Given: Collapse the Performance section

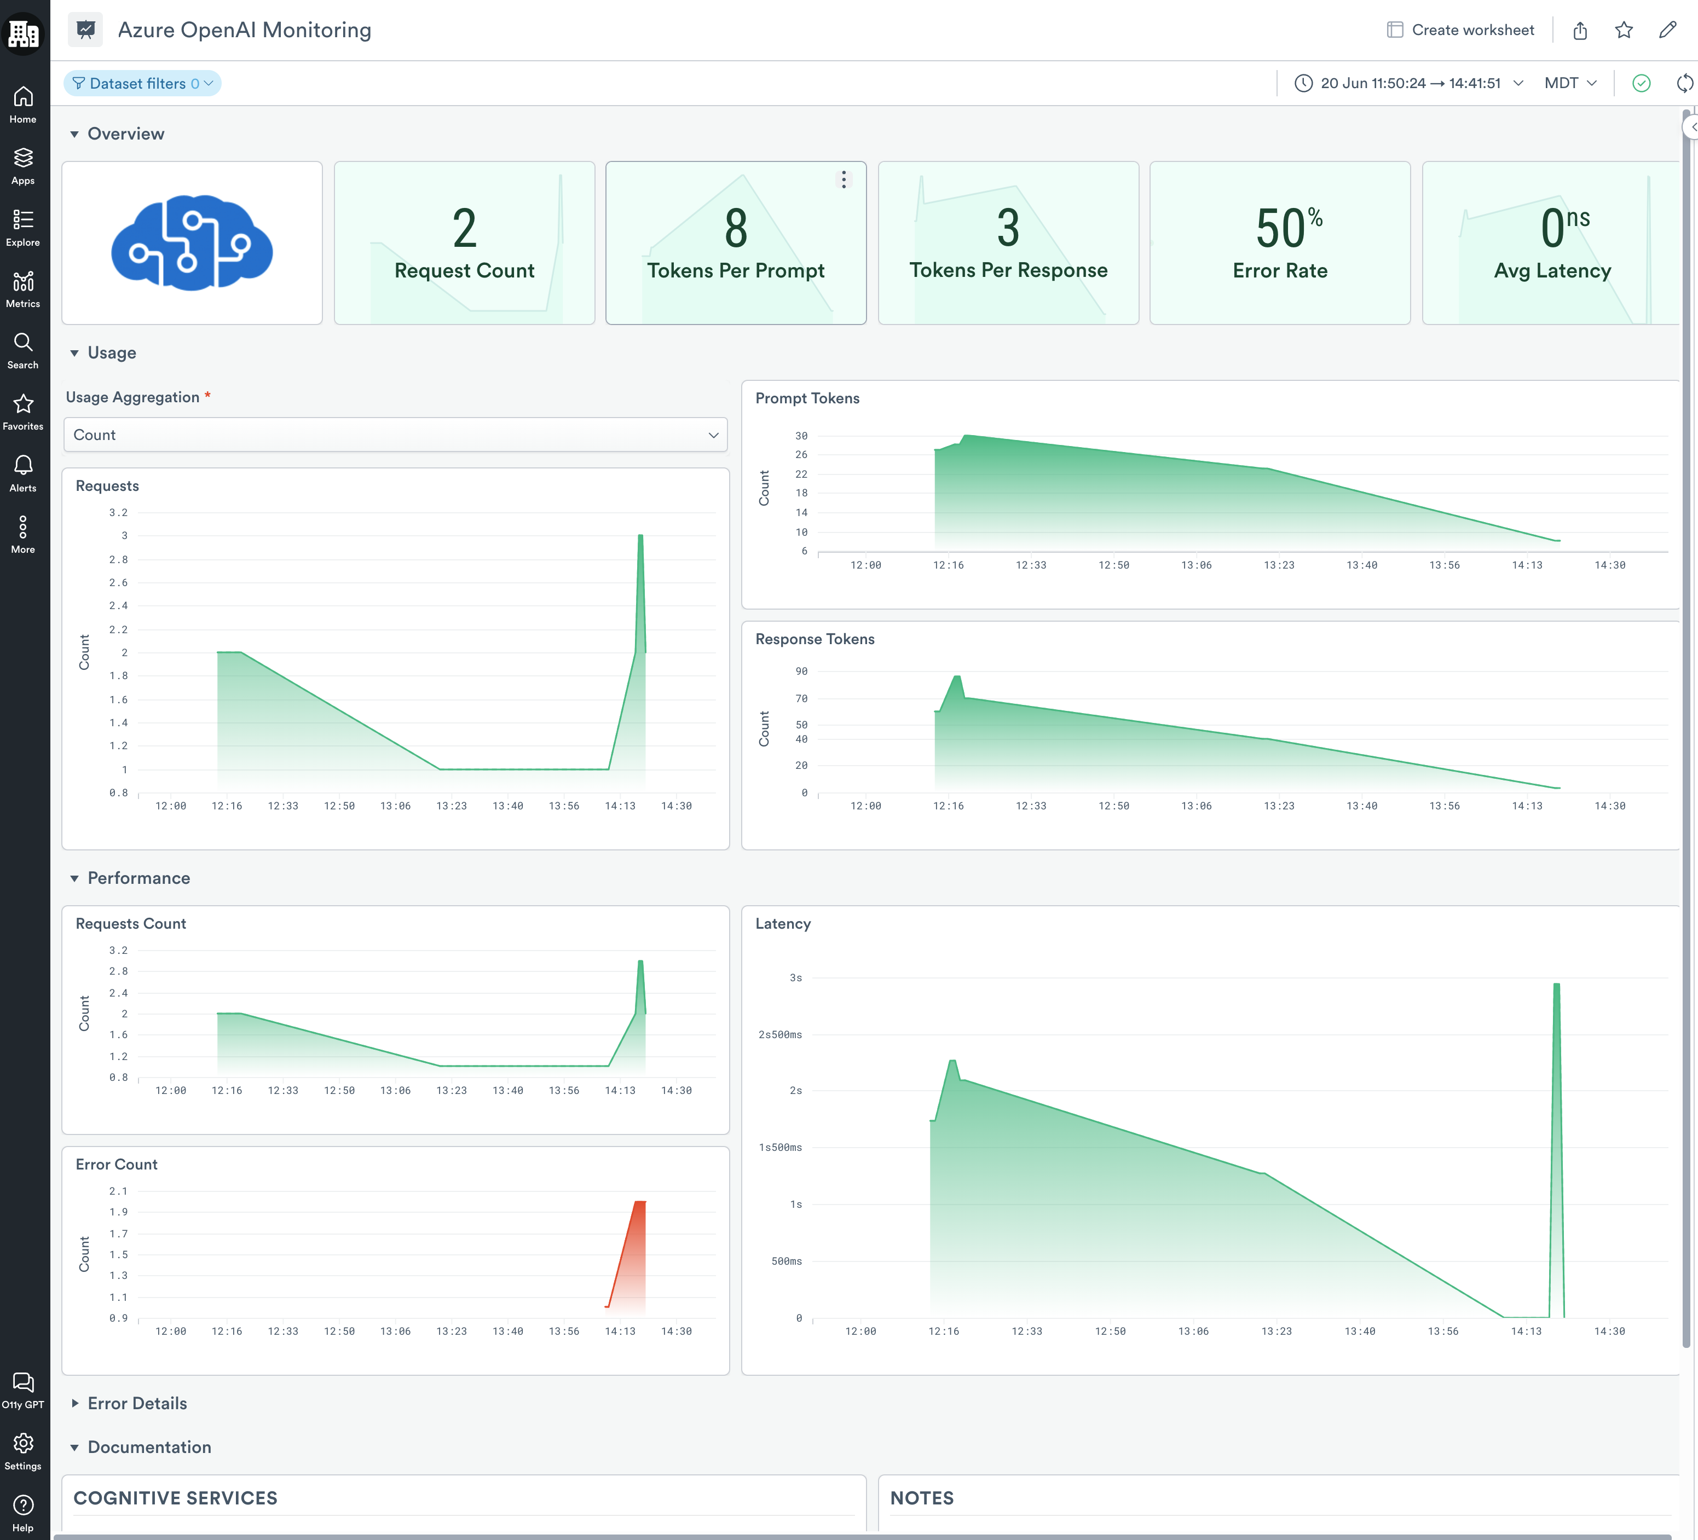Looking at the screenshot, I should pyautogui.click(x=75, y=878).
